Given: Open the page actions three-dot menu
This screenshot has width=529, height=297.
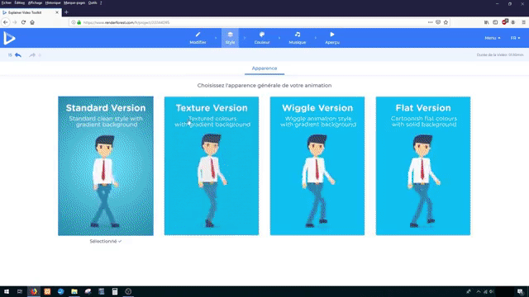Looking at the screenshot, I should click(x=430, y=22).
